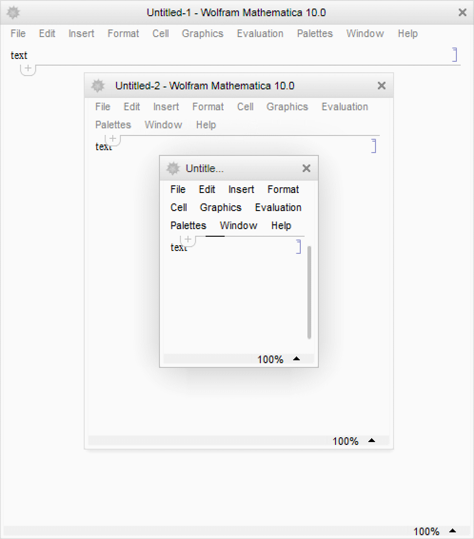Open the Evaluation menu in Untitled-1
This screenshot has height=539, width=474.
tap(260, 34)
